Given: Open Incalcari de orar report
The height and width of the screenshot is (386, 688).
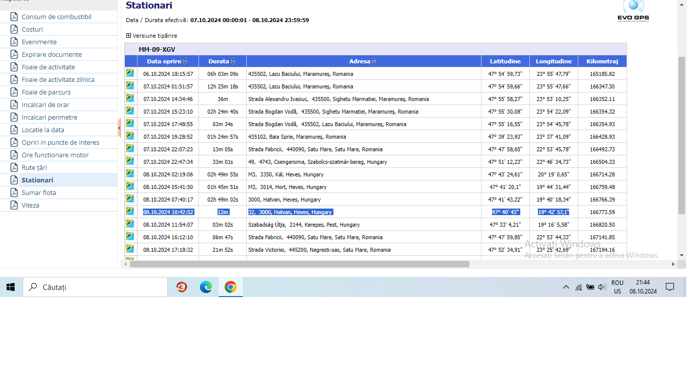Looking at the screenshot, I should pos(45,105).
